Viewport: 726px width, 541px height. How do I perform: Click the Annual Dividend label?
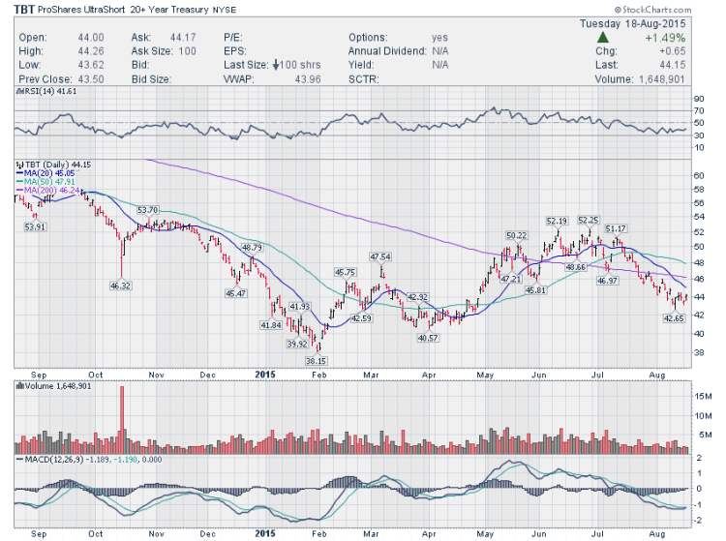coord(387,51)
